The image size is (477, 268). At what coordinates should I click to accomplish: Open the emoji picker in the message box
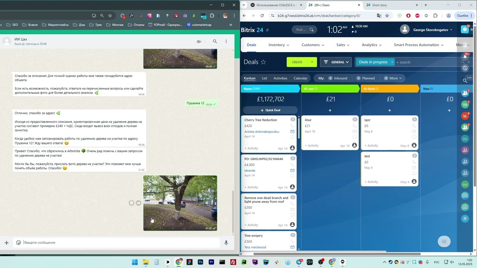[x=18, y=243]
